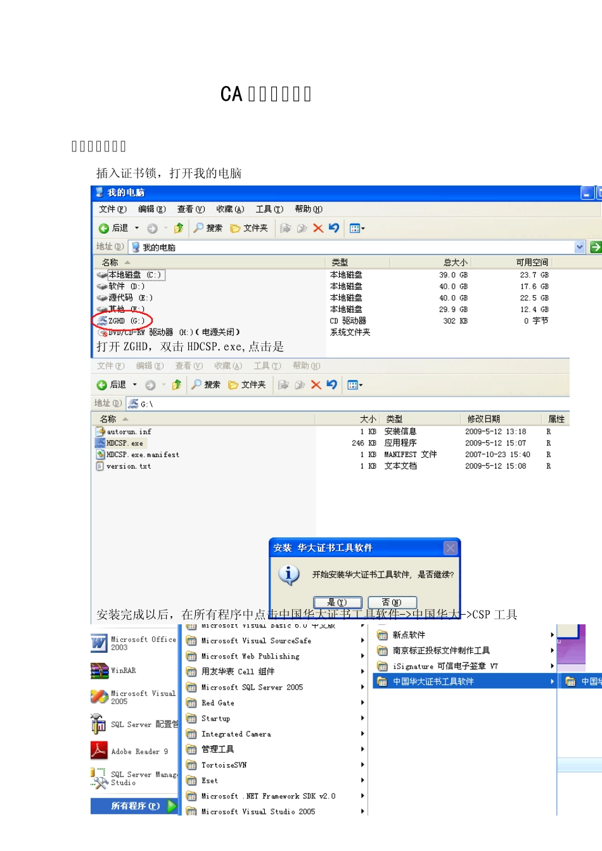Expand 中国华大证书工具软件 submenu

[x=553, y=681]
